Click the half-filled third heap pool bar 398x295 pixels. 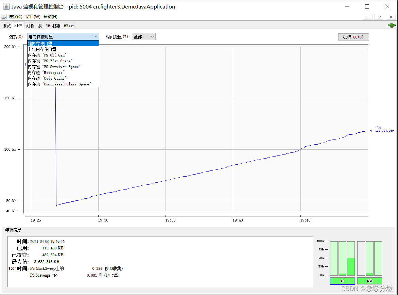tap(351, 258)
